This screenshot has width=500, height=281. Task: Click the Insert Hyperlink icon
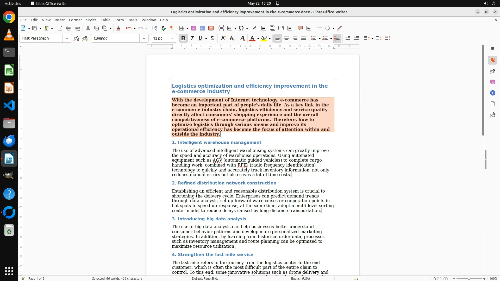[255, 28]
